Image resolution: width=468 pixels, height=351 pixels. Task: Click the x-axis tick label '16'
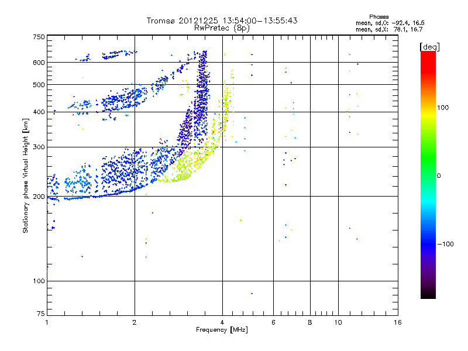click(x=398, y=322)
